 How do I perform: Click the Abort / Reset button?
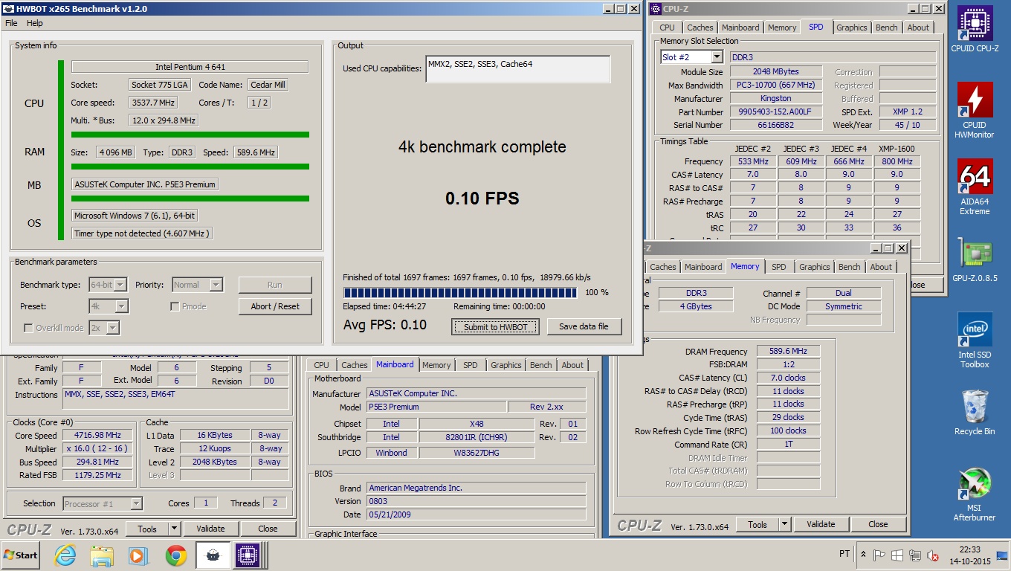[x=275, y=306]
